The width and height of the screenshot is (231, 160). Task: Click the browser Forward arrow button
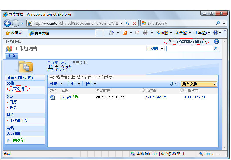(16, 23)
